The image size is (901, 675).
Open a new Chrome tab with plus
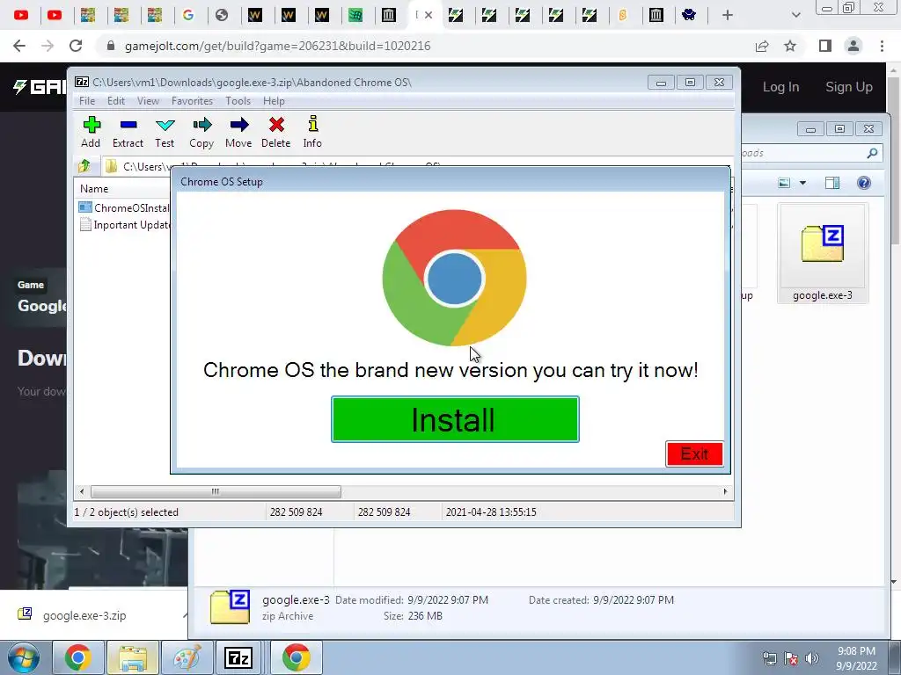click(728, 15)
